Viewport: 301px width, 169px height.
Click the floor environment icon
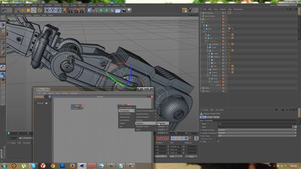click(118, 10)
